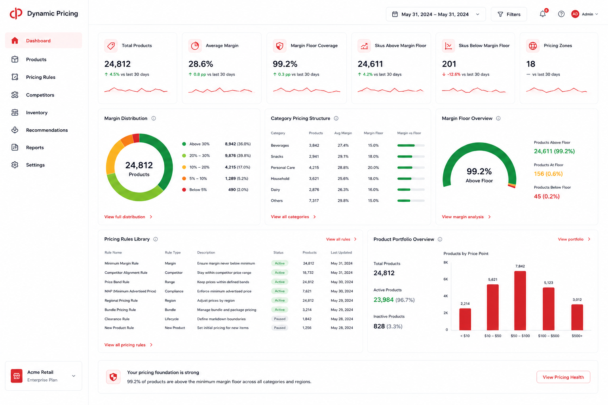The height and width of the screenshot is (405, 608).
Task: Click the Paused status of Clearance Rule
Action: pyautogui.click(x=280, y=319)
